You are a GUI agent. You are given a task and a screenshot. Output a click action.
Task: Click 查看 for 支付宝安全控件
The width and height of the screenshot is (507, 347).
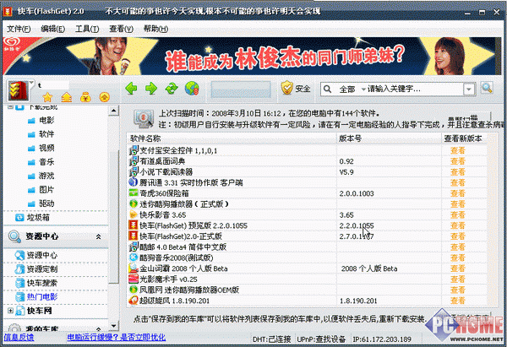[458, 150]
